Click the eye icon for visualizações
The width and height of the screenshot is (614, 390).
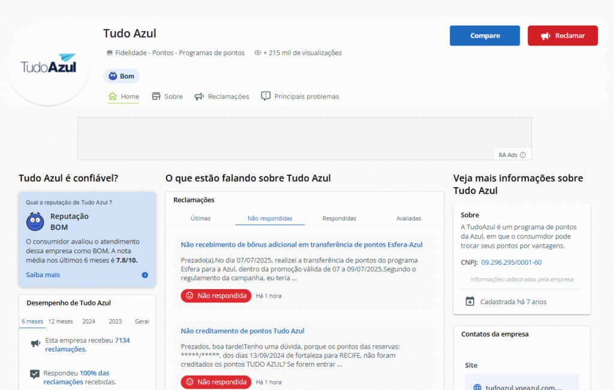[x=258, y=53]
